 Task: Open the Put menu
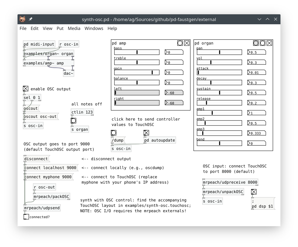tap(60, 29)
